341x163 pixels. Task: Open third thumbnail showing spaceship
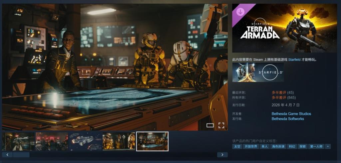coord(85,141)
